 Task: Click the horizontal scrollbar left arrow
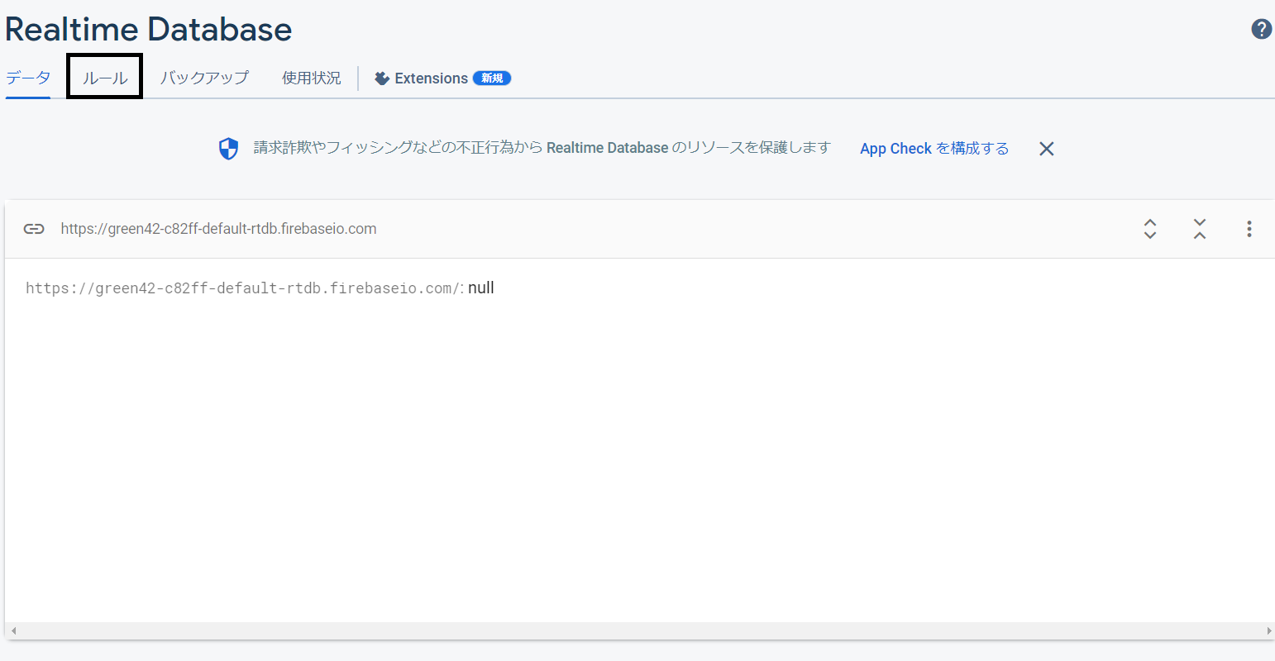(13, 630)
